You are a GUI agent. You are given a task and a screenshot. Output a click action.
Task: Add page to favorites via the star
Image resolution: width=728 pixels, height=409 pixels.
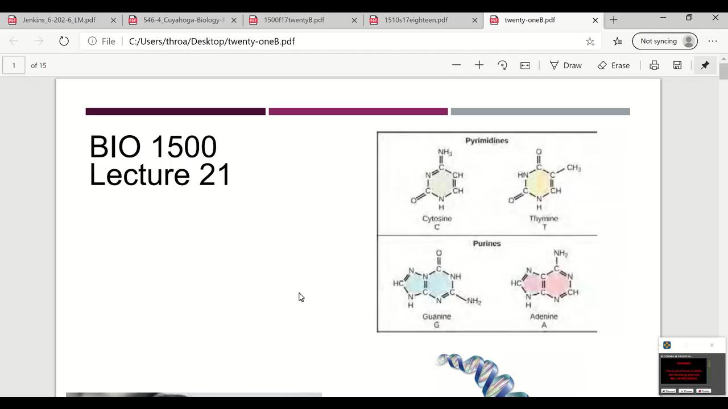pyautogui.click(x=590, y=41)
